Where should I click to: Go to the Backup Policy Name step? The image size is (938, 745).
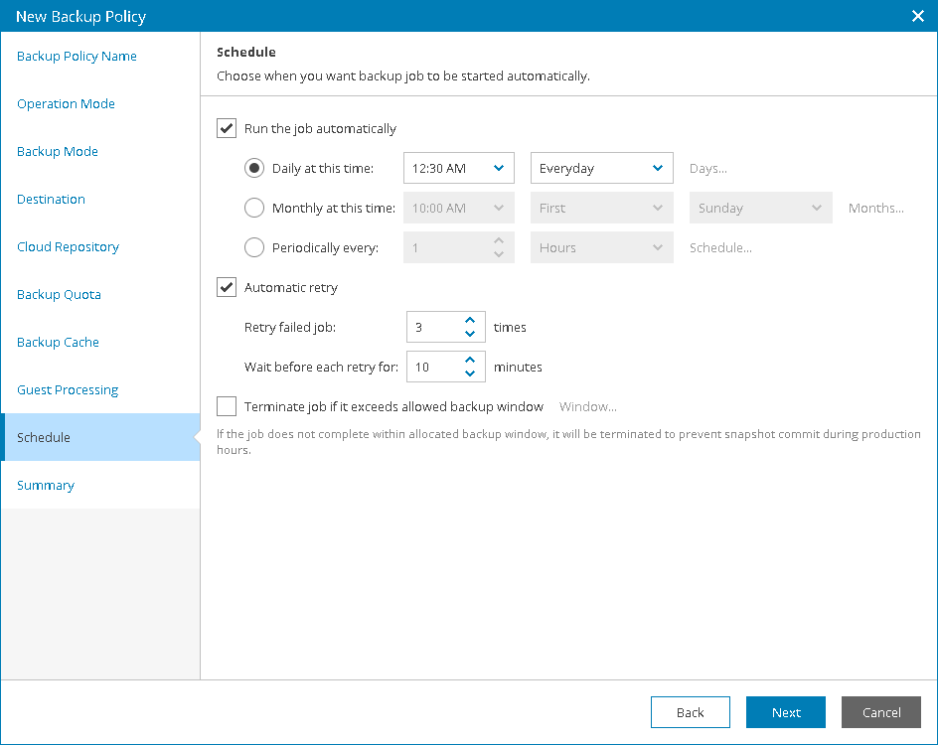click(x=77, y=57)
